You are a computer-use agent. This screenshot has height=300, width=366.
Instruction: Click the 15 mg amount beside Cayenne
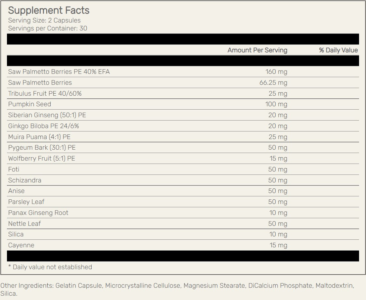click(278, 245)
